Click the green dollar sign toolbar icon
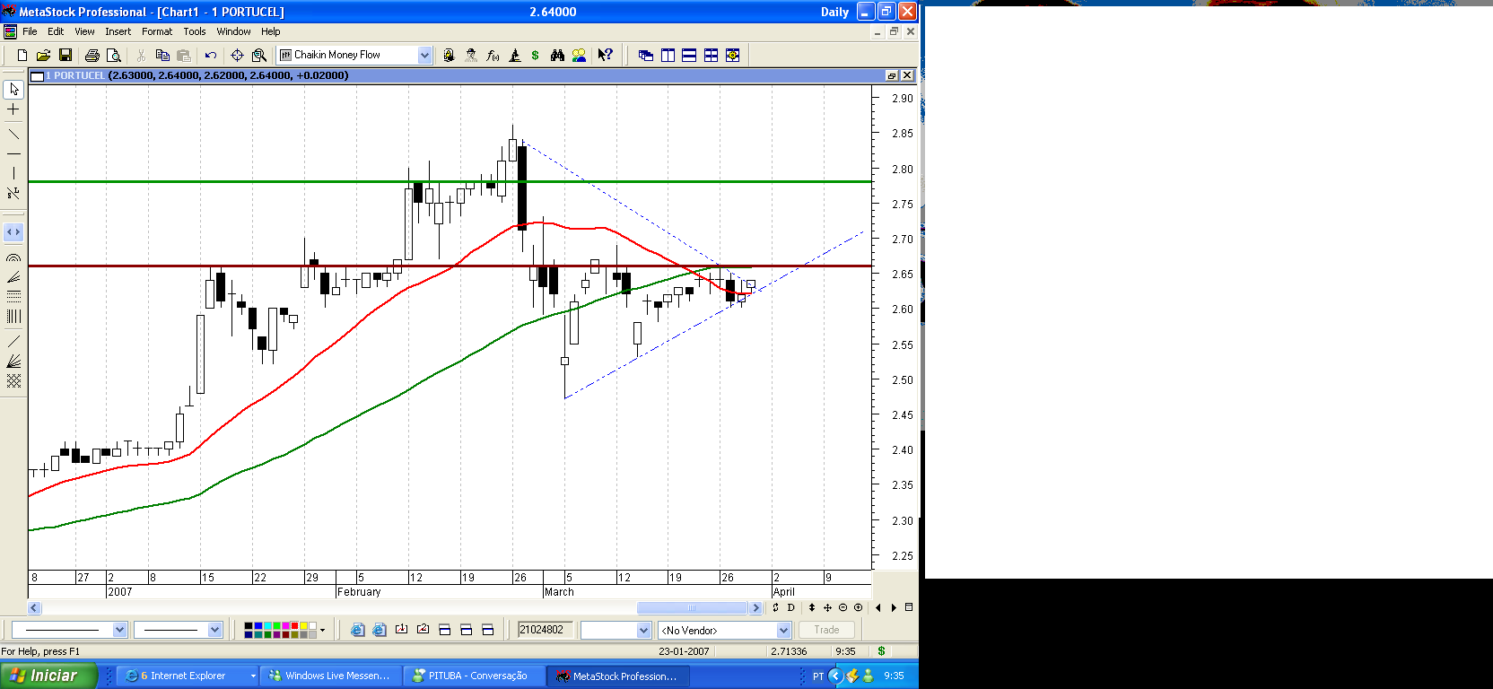This screenshot has height=689, width=1493. click(536, 56)
